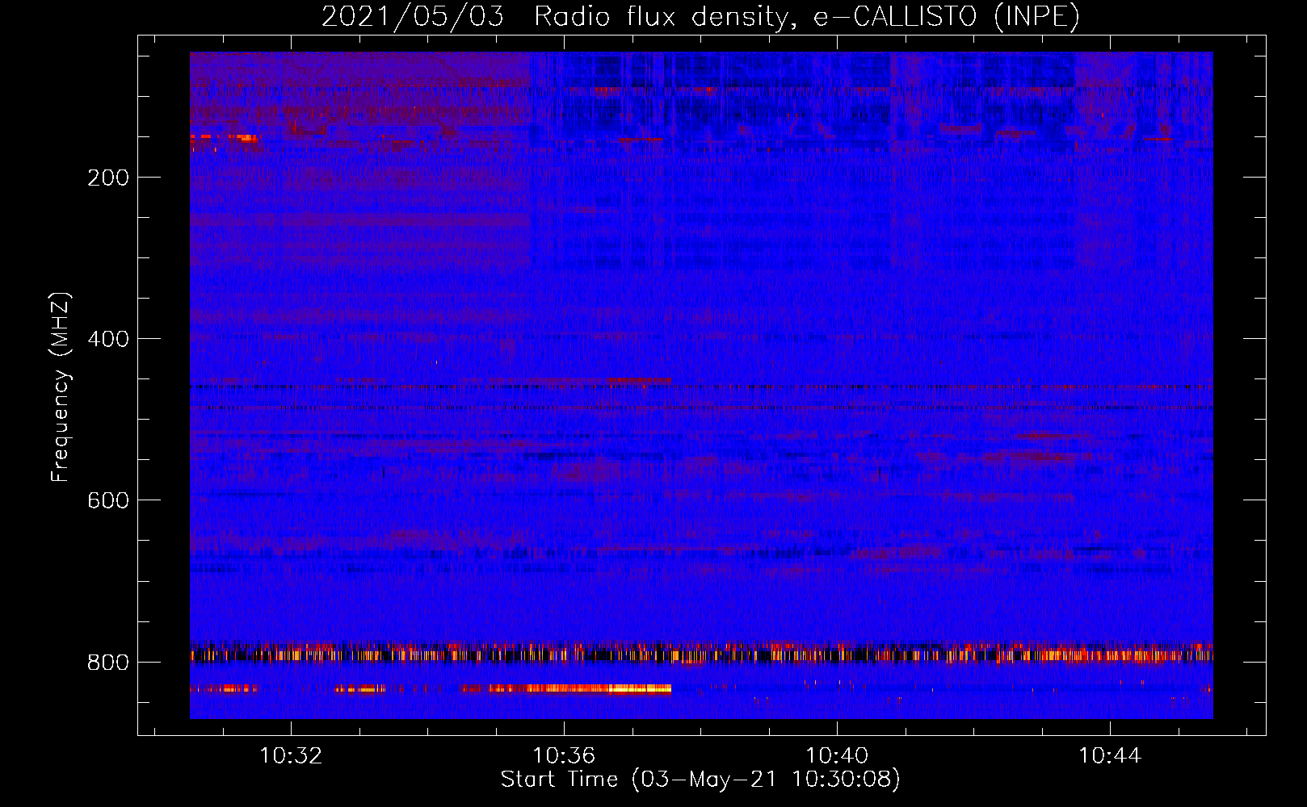Click the red patch below 200 MHz at left

pos(224,139)
